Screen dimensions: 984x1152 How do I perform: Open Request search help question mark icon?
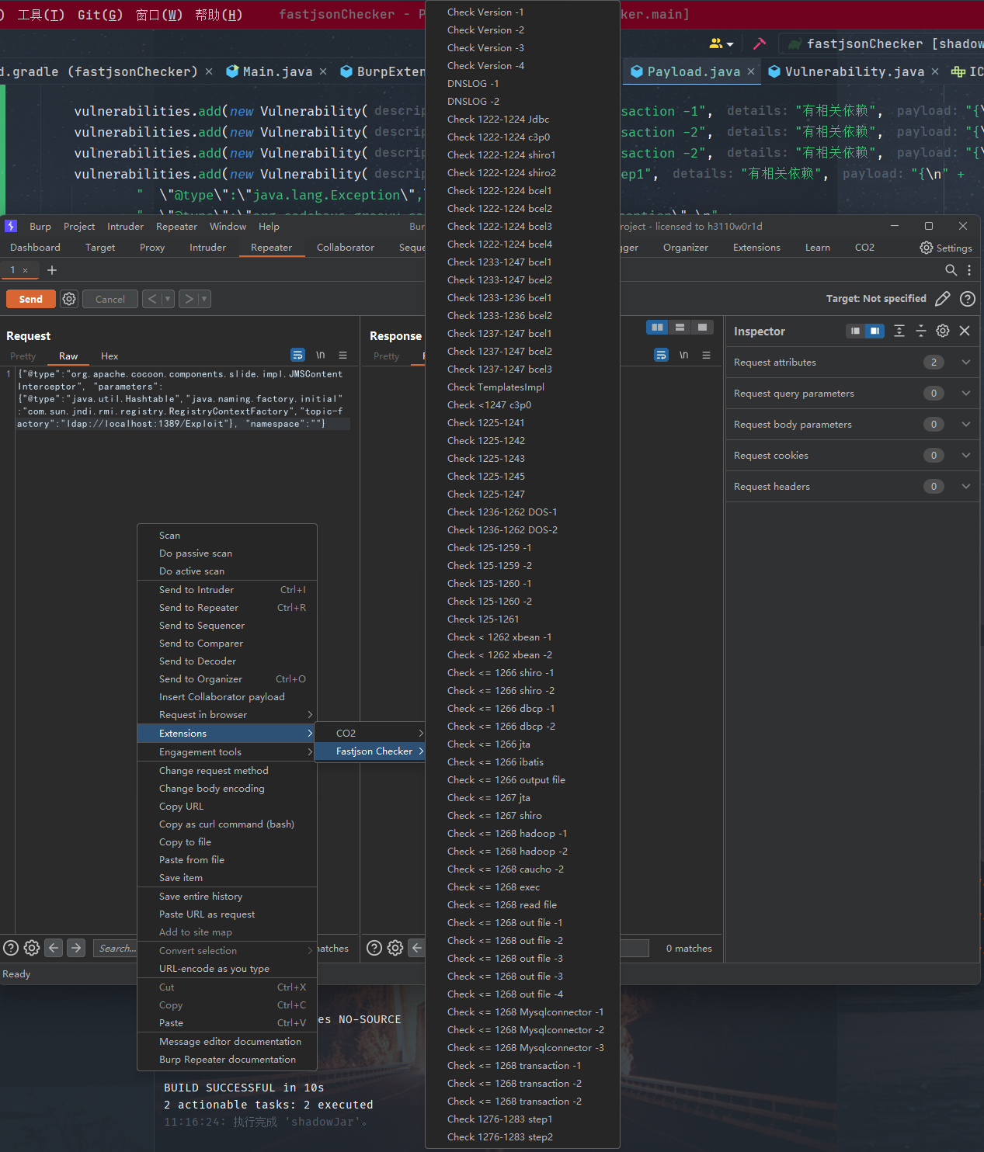click(11, 948)
